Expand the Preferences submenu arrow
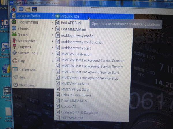173x129 pixels. pos(53,69)
